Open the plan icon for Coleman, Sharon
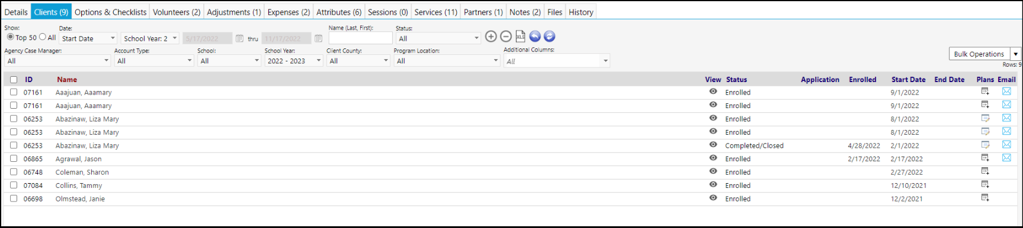 [x=985, y=171]
